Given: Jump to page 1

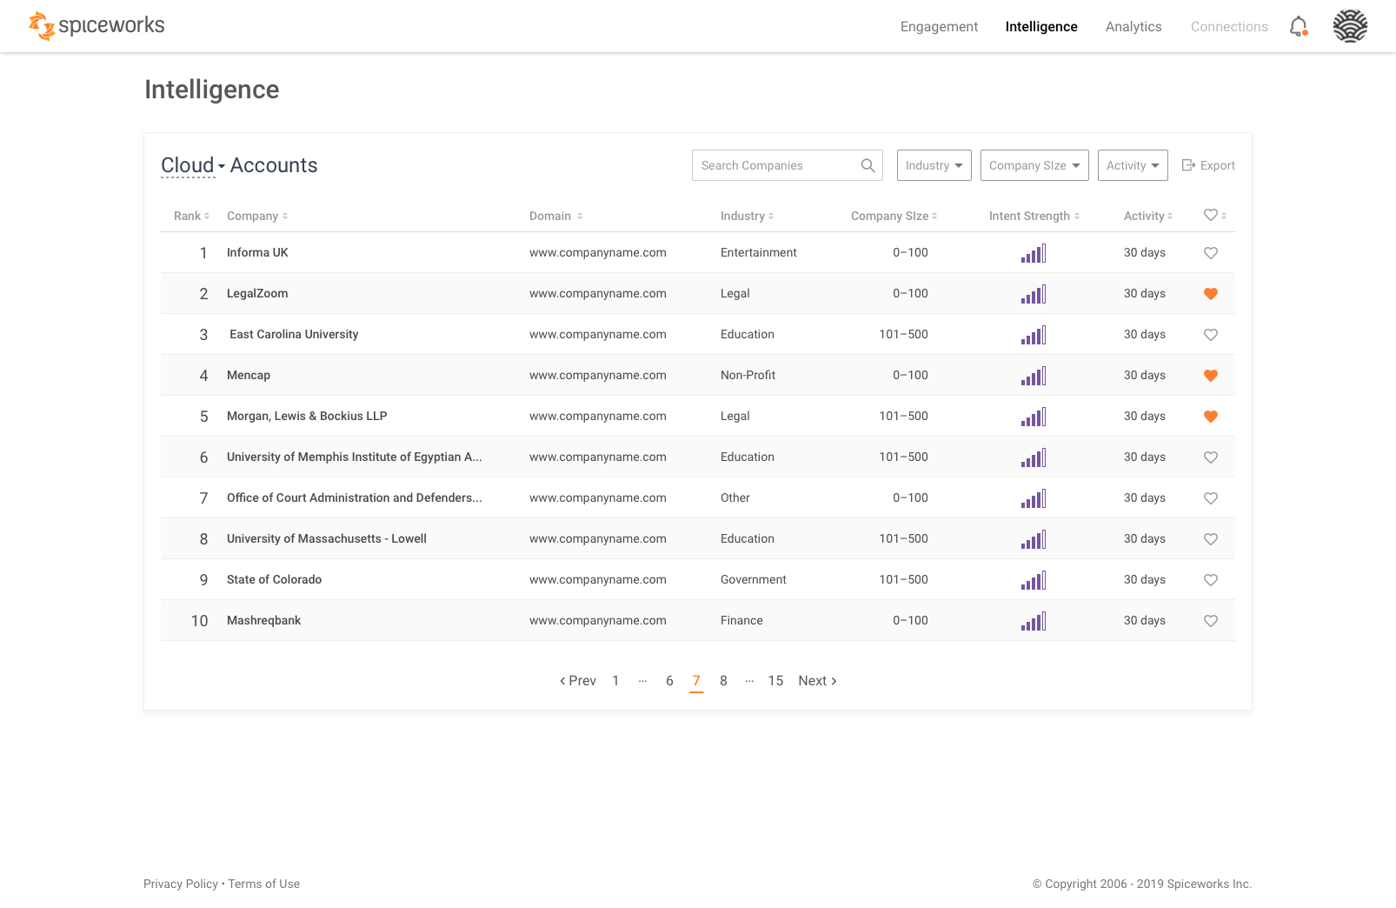Looking at the screenshot, I should click(x=615, y=681).
